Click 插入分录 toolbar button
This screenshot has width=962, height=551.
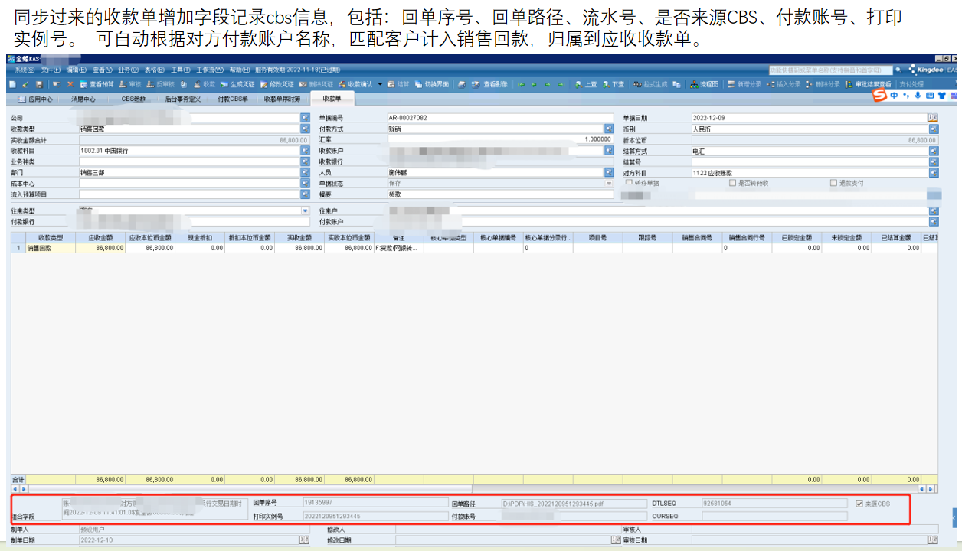click(x=783, y=83)
